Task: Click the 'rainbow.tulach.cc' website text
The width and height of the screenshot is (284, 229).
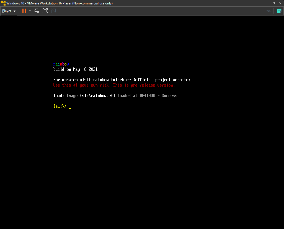Action: [112, 80]
